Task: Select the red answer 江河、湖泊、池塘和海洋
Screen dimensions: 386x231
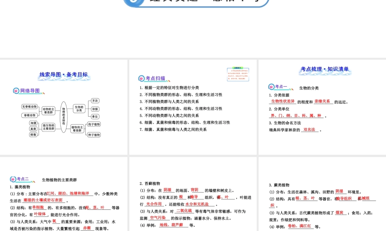Action: point(68,193)
